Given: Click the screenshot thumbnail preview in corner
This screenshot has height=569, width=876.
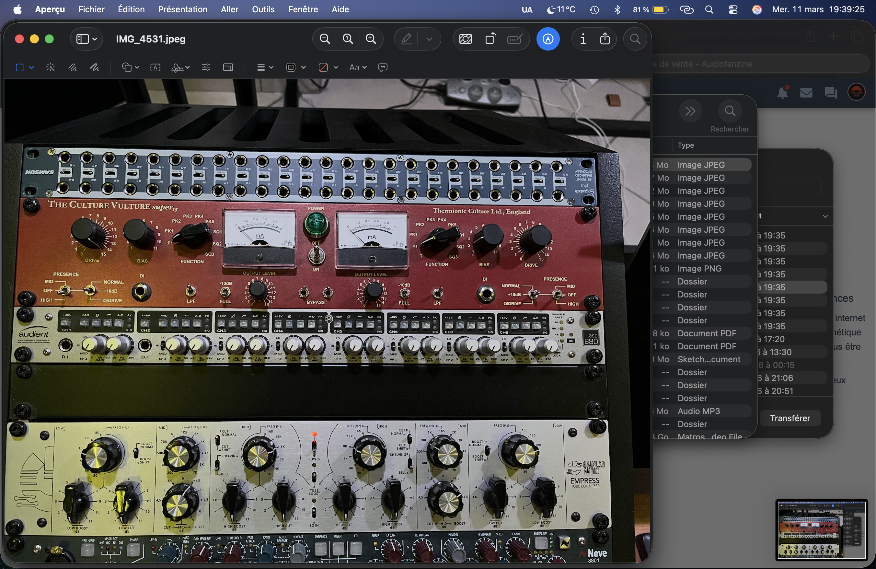Looking at the screenshot, I should pos(821,529).
